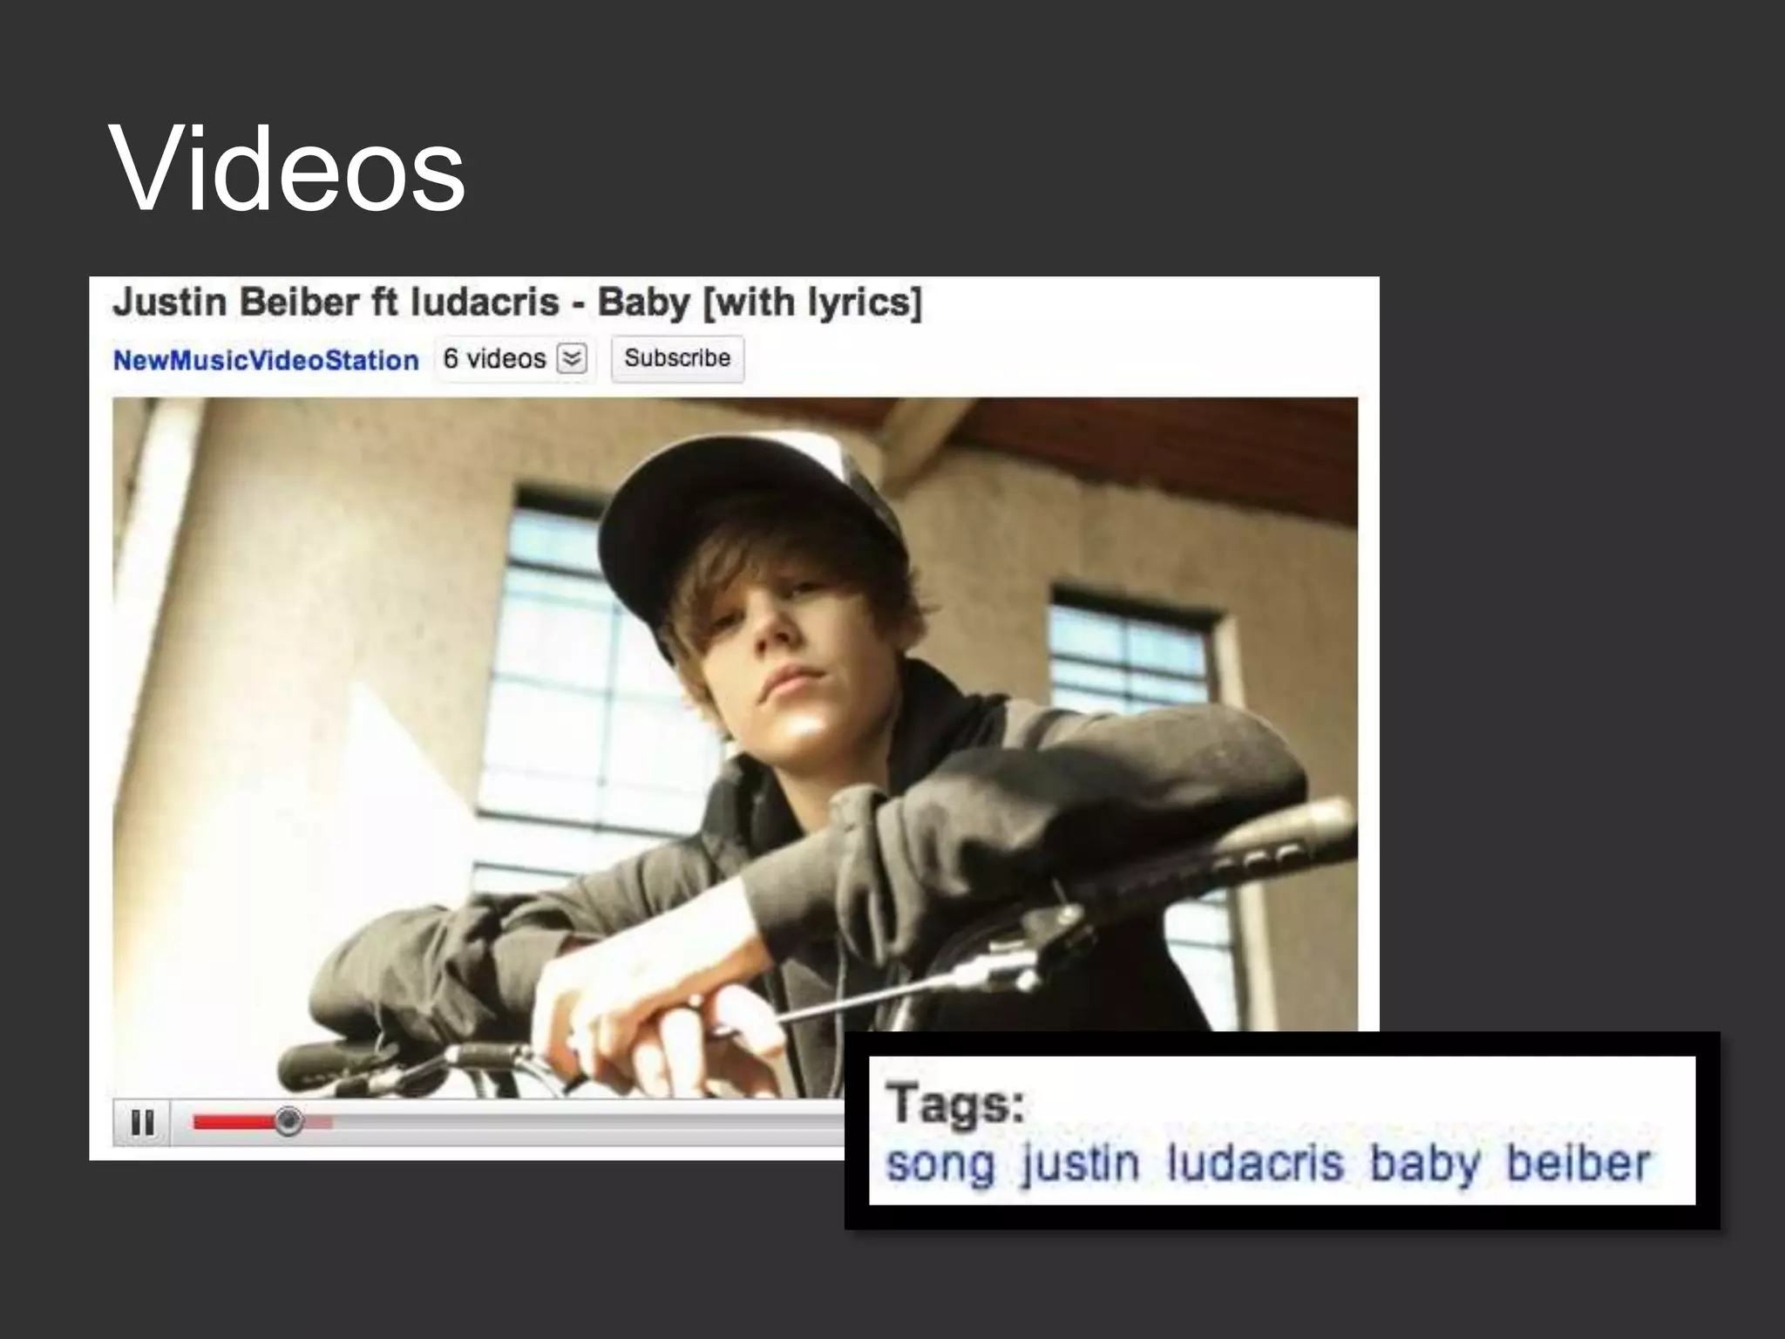
Task: Select the 'justin' tag
Action: 1080,1164
